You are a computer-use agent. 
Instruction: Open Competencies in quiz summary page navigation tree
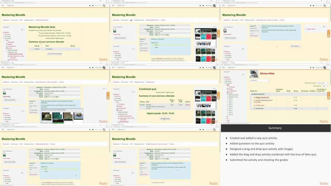(x=12, y=46)
